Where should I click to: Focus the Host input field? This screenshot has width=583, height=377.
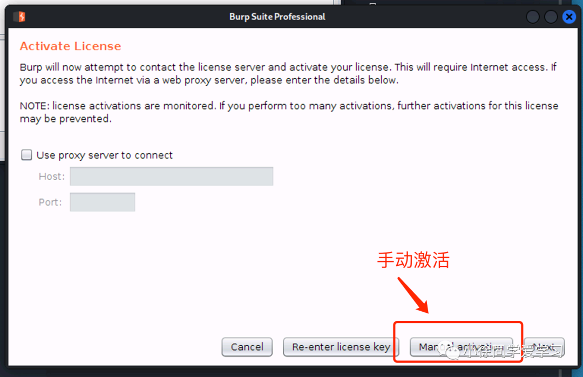[172, 176]
